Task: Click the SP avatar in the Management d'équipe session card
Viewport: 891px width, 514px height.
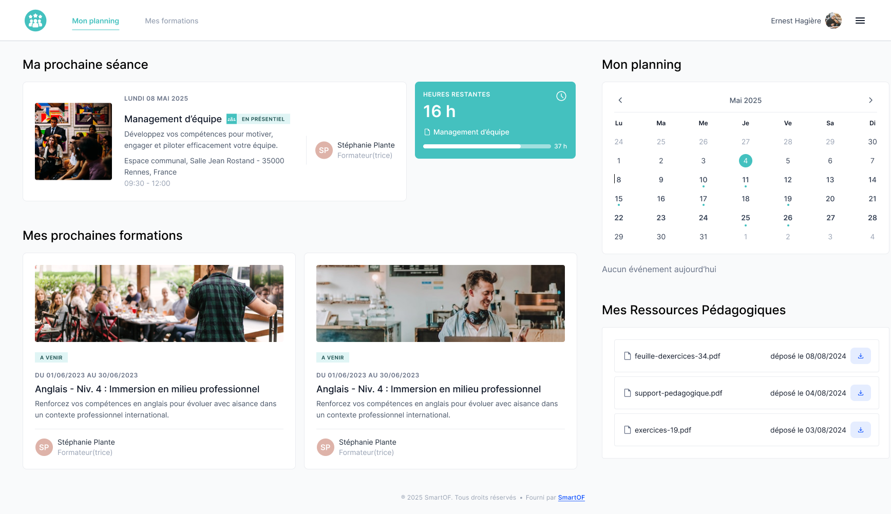Action: tap(324, 150)
